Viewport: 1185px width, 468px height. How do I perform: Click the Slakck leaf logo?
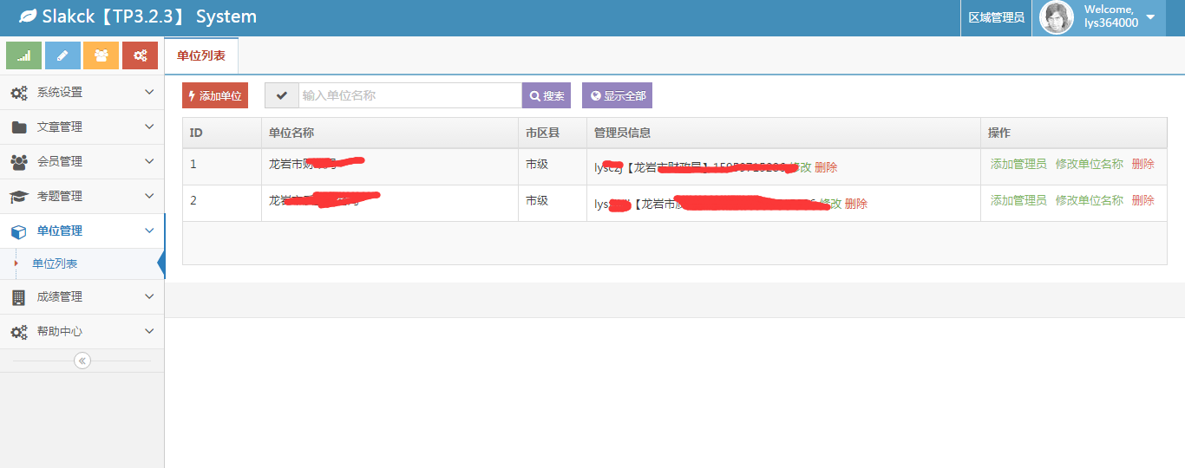pyautogui.click(x=28, y=16)
